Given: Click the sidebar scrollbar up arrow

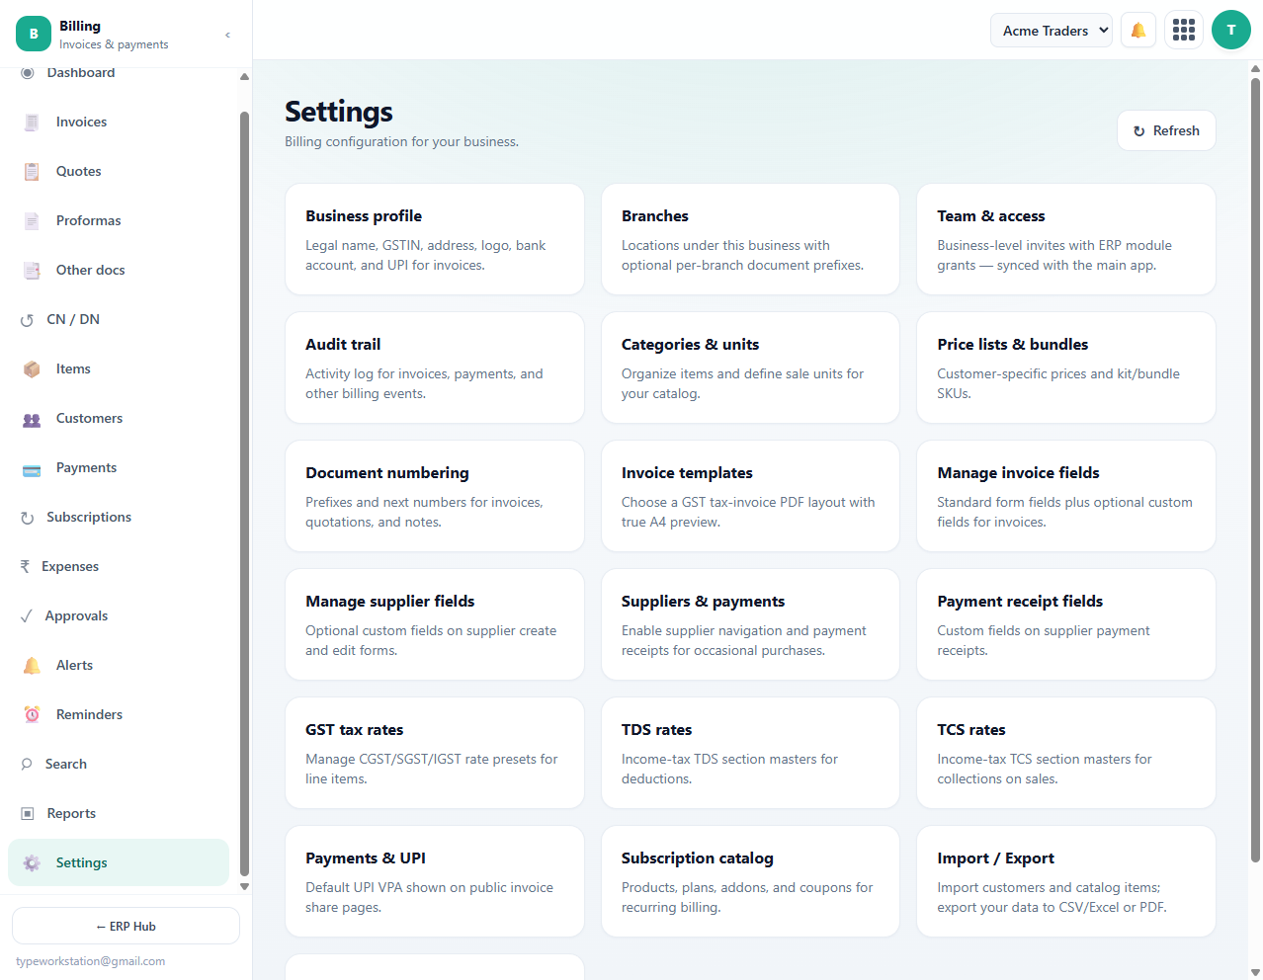Looking at the screenshot, I should coord(244,76).
